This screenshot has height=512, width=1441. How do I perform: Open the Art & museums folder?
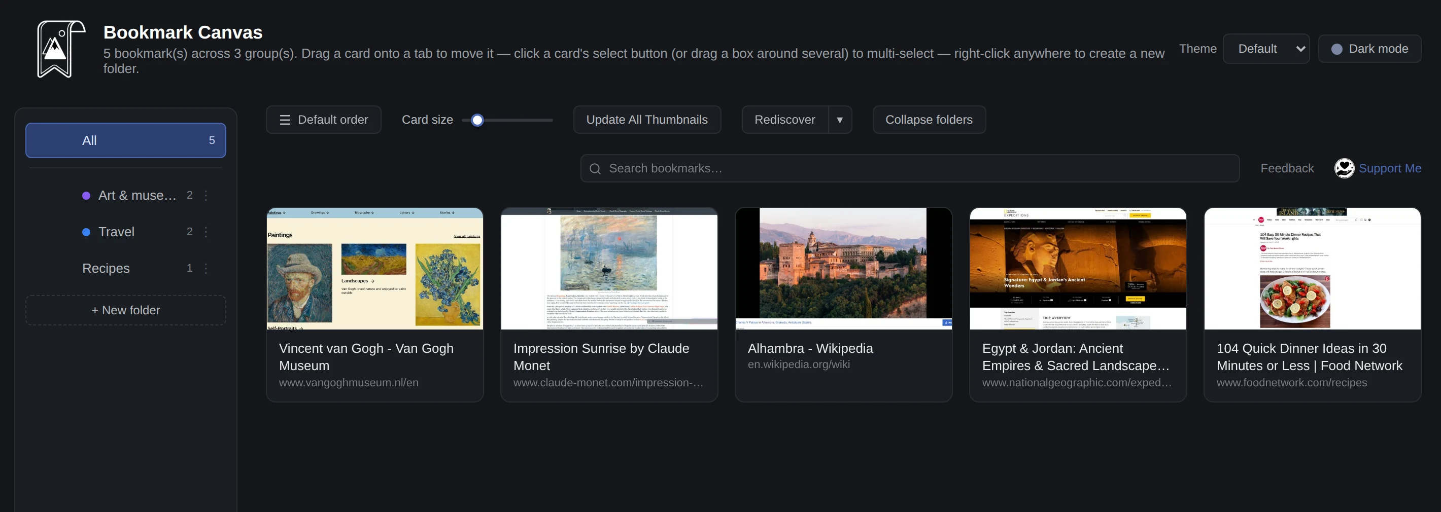[126, 196]
